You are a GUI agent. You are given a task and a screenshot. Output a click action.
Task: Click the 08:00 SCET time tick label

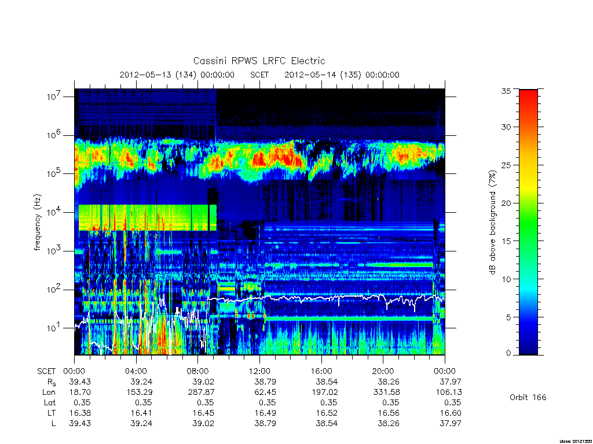(198, 371)
